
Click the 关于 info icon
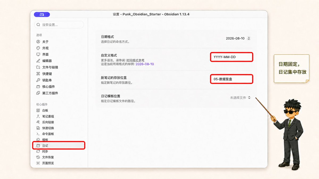point(38,42)
